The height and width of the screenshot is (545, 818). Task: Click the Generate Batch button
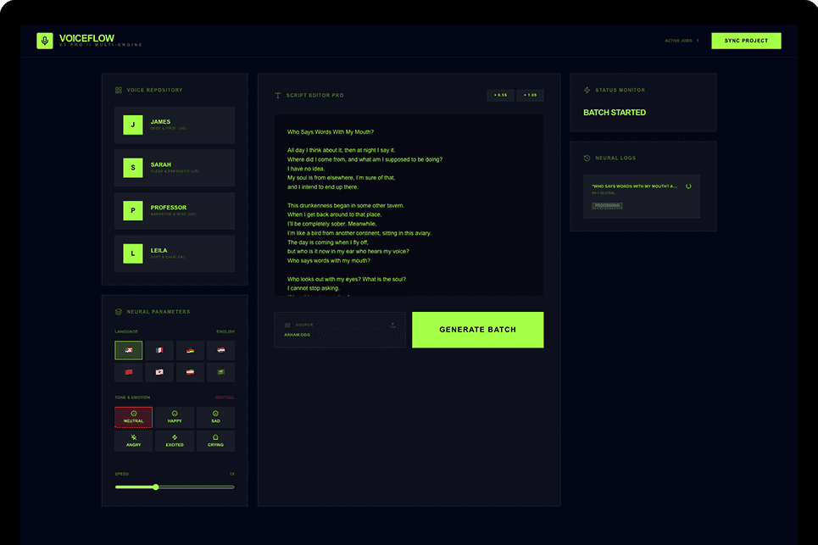tap(477, 329)
